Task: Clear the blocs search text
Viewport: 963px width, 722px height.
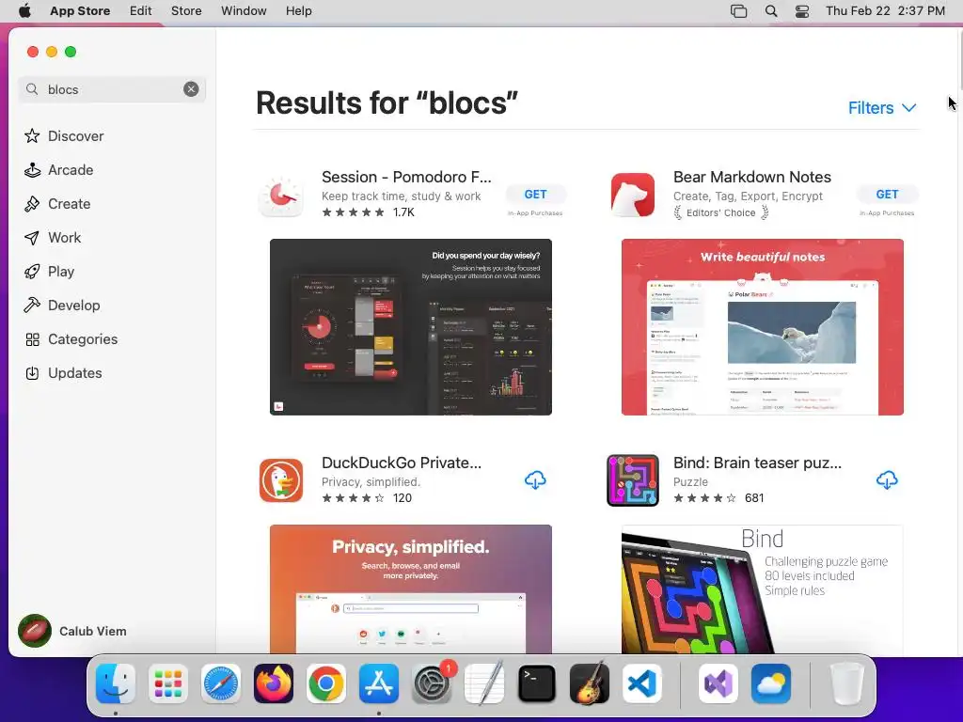Action: (x=191, y=89)
